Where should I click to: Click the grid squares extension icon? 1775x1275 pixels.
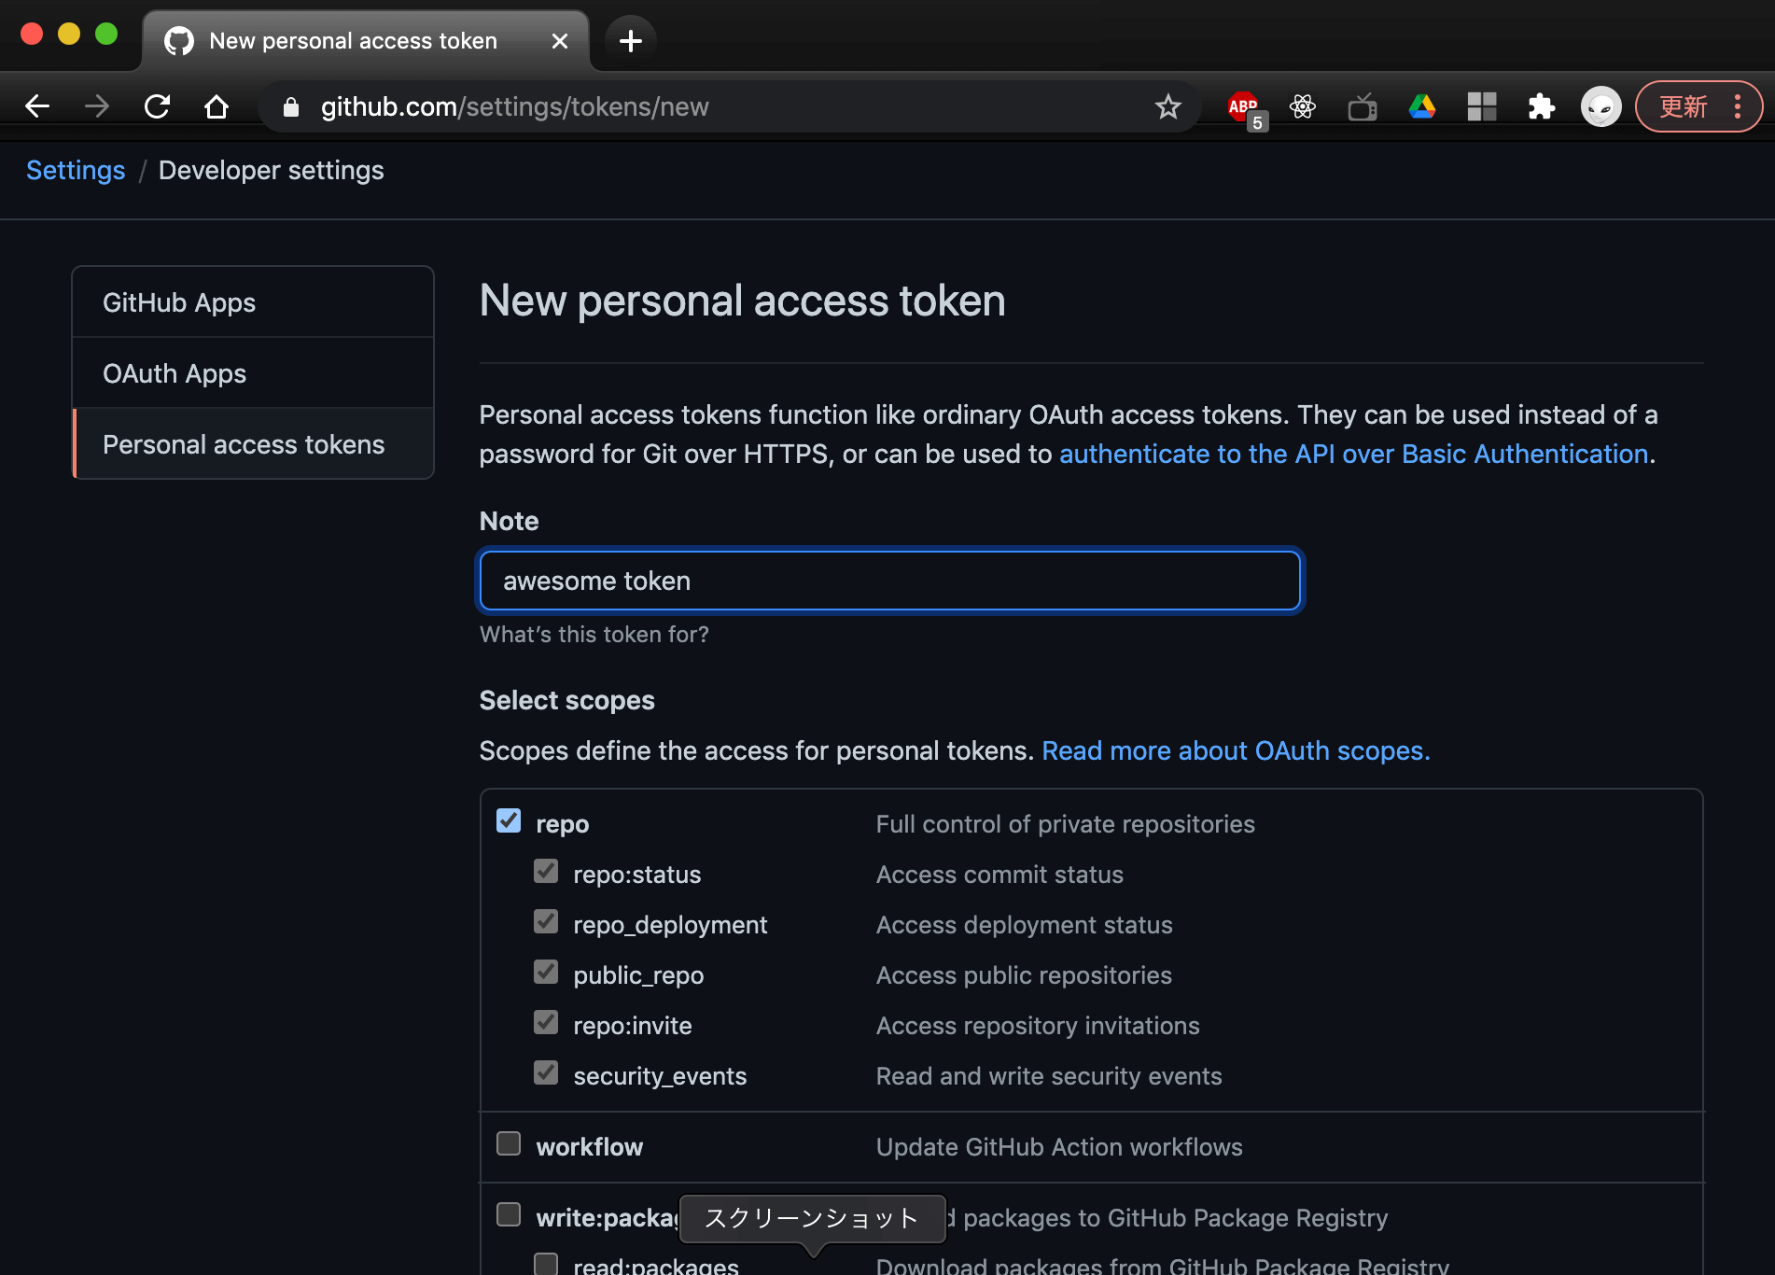(x=1482, y=106)
